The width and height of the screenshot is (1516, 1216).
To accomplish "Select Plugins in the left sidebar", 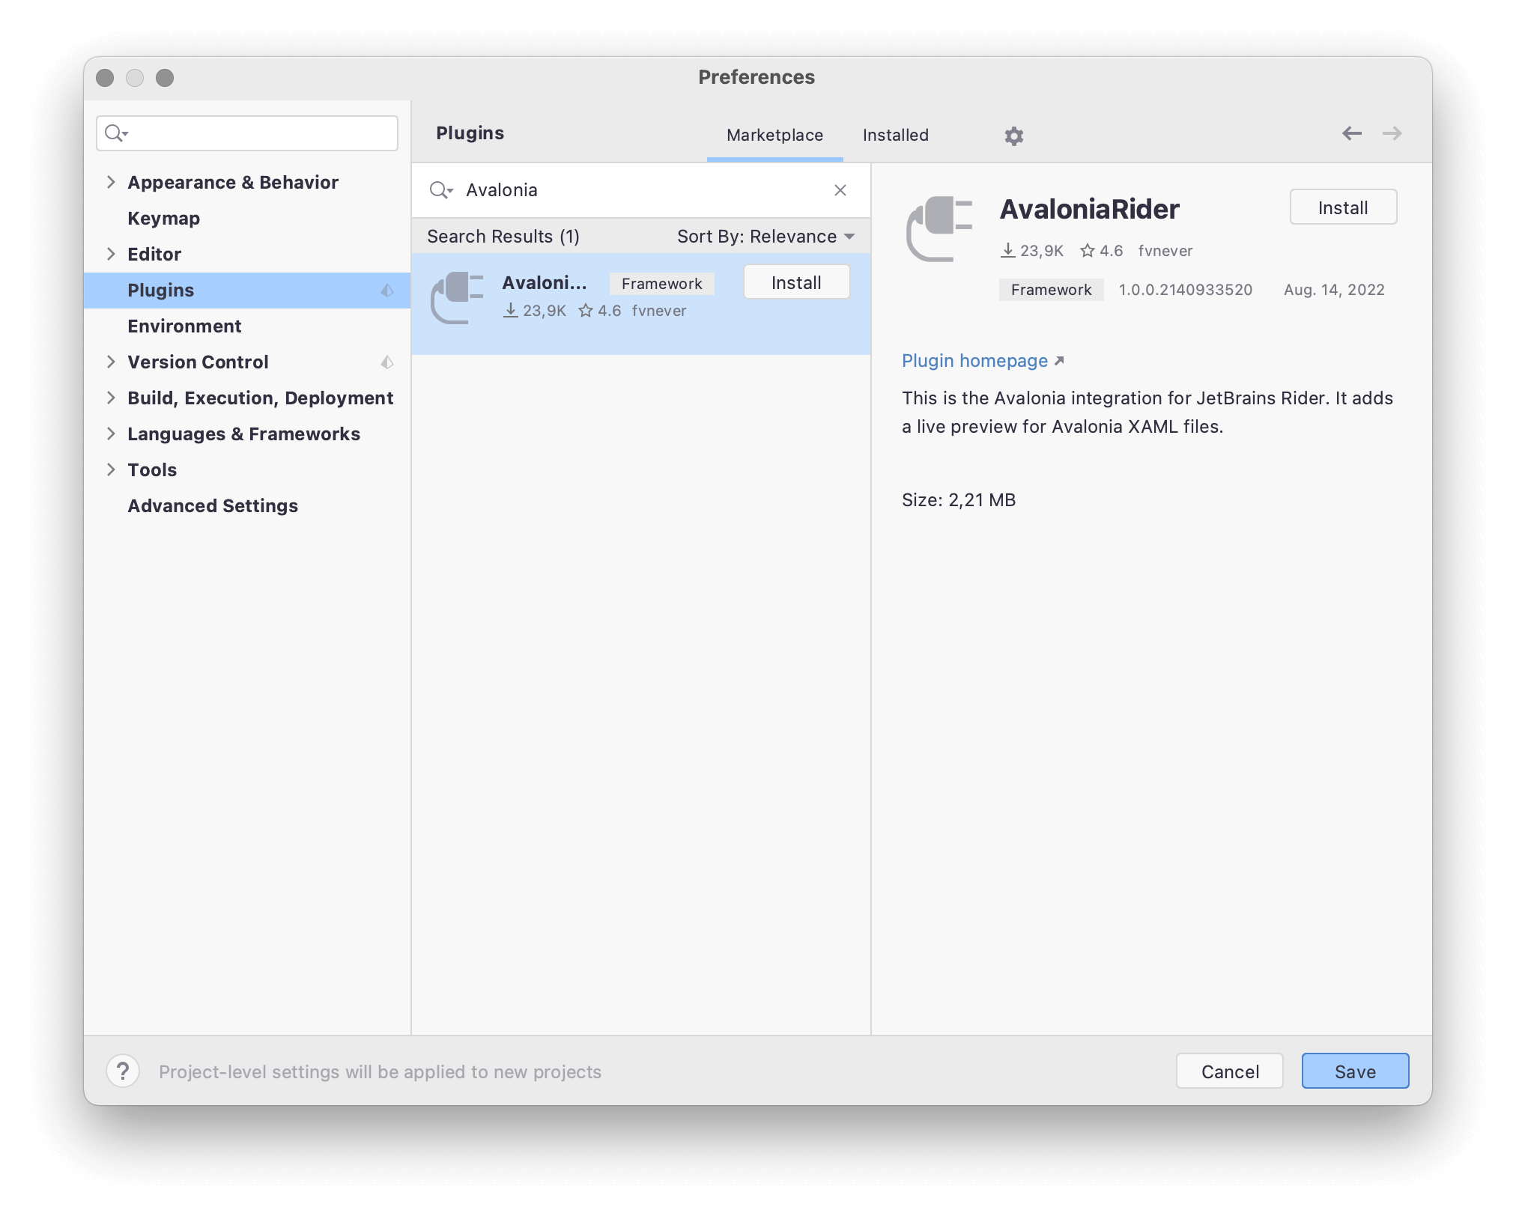I will pos(160,289).
